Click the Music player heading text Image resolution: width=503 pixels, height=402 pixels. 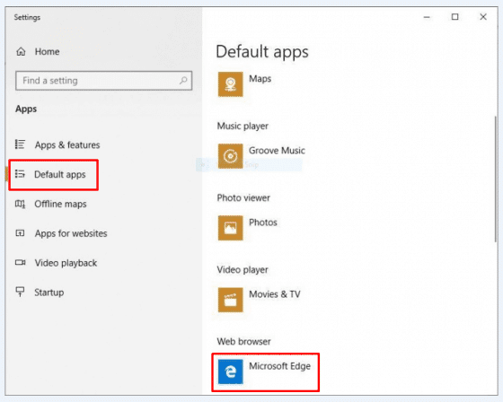point(243,126)
